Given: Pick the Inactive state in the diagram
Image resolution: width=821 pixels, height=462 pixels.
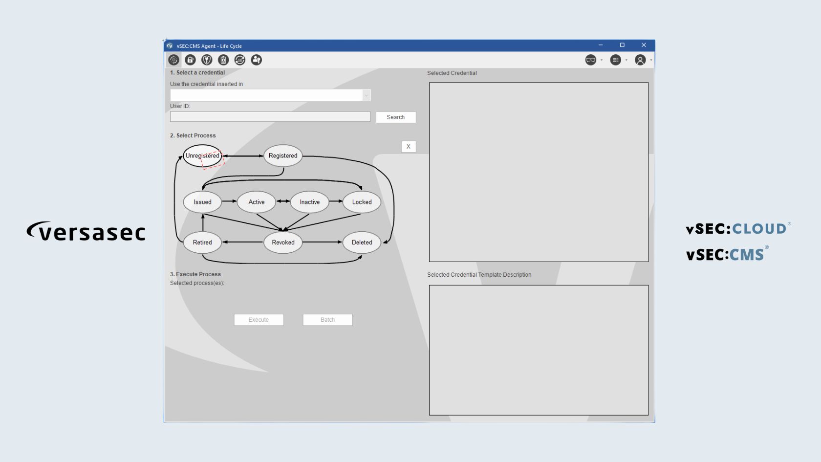Looking at the screenshot, I should point(309,202).
